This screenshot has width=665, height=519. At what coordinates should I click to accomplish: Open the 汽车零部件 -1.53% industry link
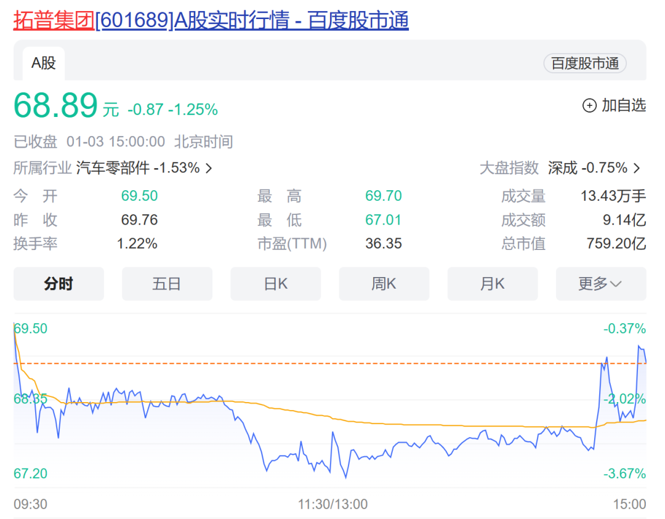pos(138,168)
